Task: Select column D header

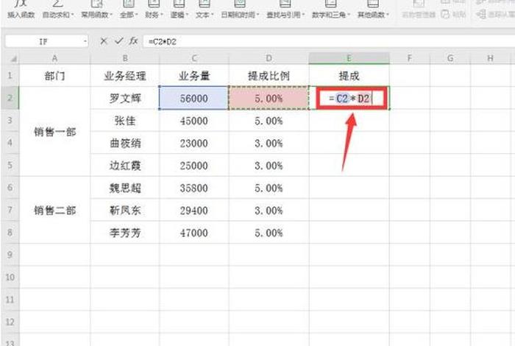Action: (x=269, y=58)
